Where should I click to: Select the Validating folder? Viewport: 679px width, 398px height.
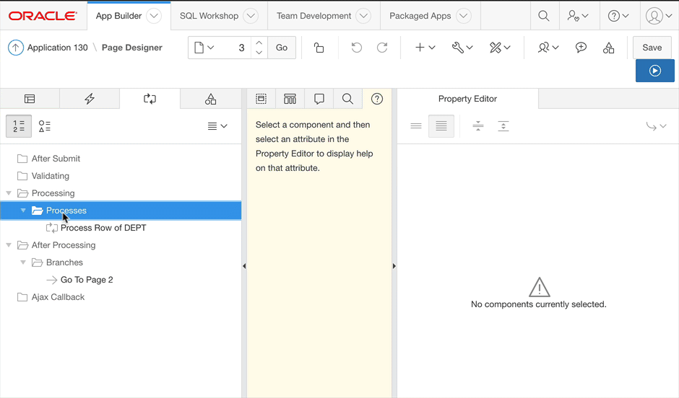pyautogui.click(x=51, y=176)
